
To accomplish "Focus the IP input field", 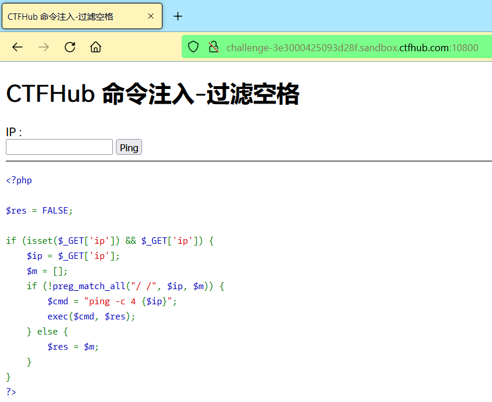I will point(59,147).
